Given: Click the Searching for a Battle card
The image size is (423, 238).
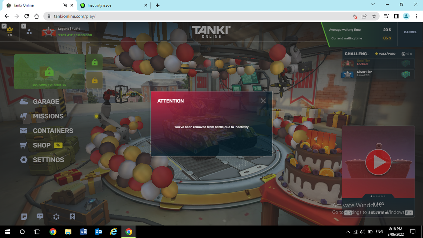Looking at the screenshot, I should 49,72.
